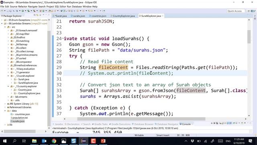Viewport: 257px width, 145px height.
Task: Switch to the Java perspective icon
Action: pos(252,11)
